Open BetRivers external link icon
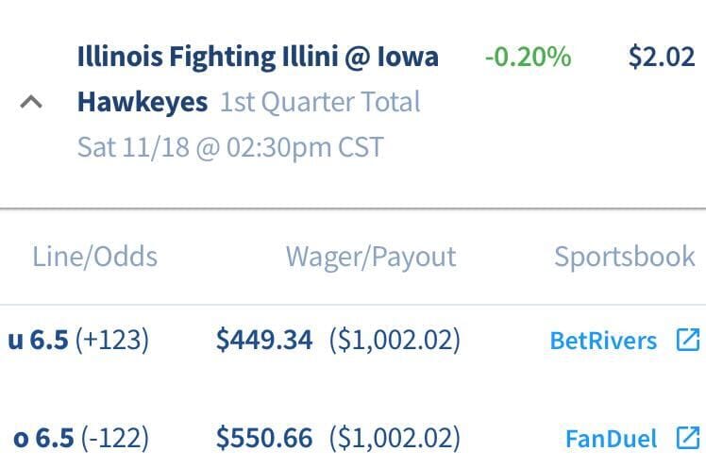 click(x=688, y=340)
